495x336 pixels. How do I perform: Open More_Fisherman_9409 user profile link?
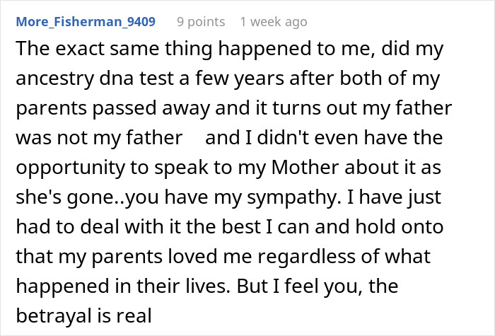pos(84,21)
